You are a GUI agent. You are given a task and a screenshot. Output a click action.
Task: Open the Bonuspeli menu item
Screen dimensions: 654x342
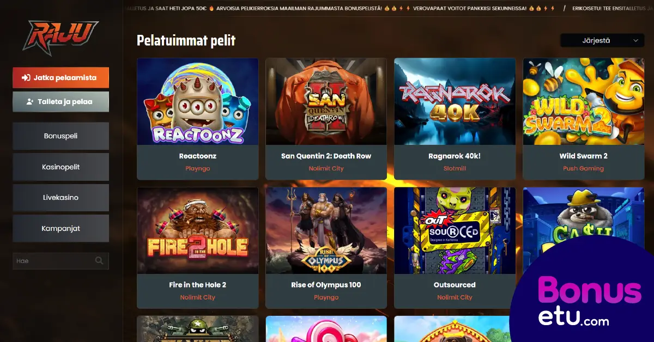tap(60, 136)
